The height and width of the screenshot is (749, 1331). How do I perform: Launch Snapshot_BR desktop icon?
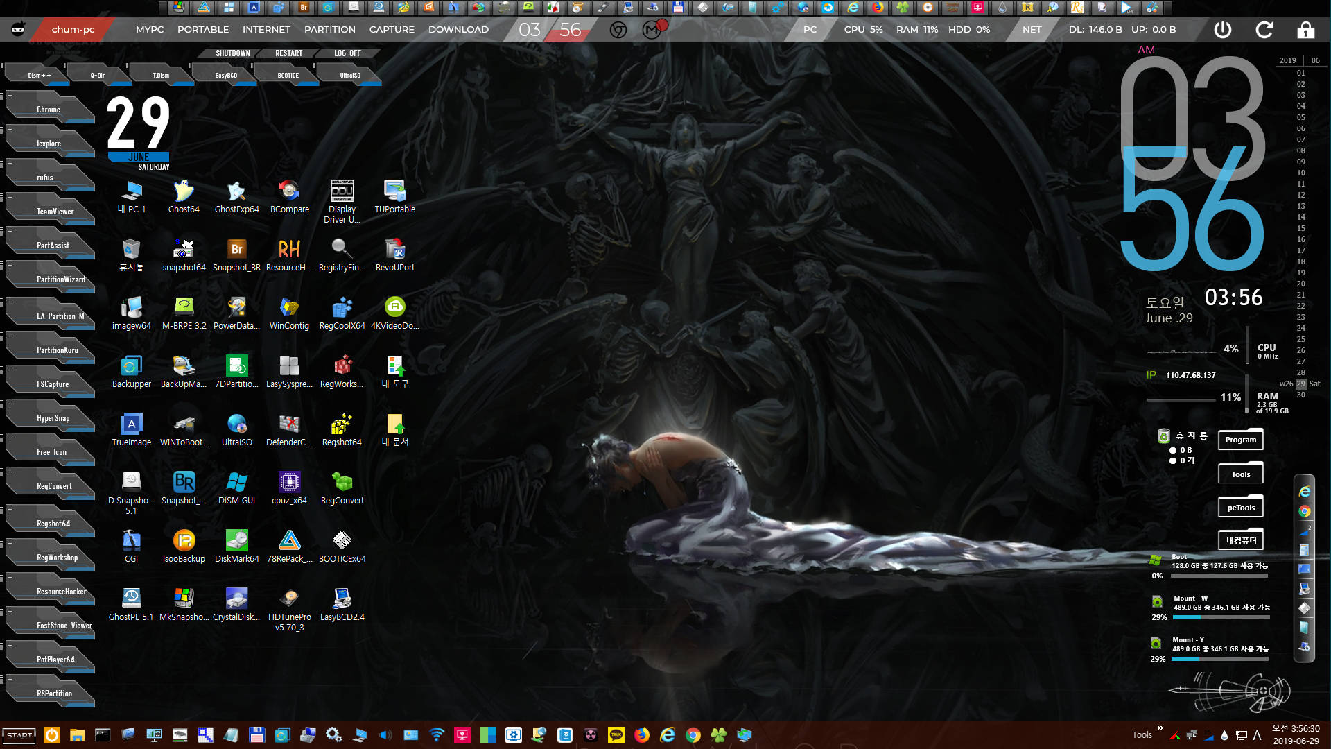236,255
